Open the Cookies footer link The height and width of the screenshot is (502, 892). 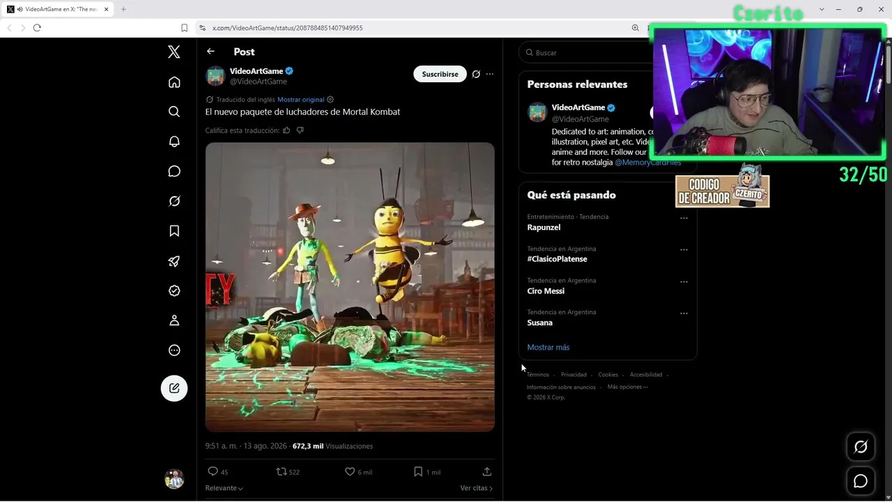[x=608, y=374]
